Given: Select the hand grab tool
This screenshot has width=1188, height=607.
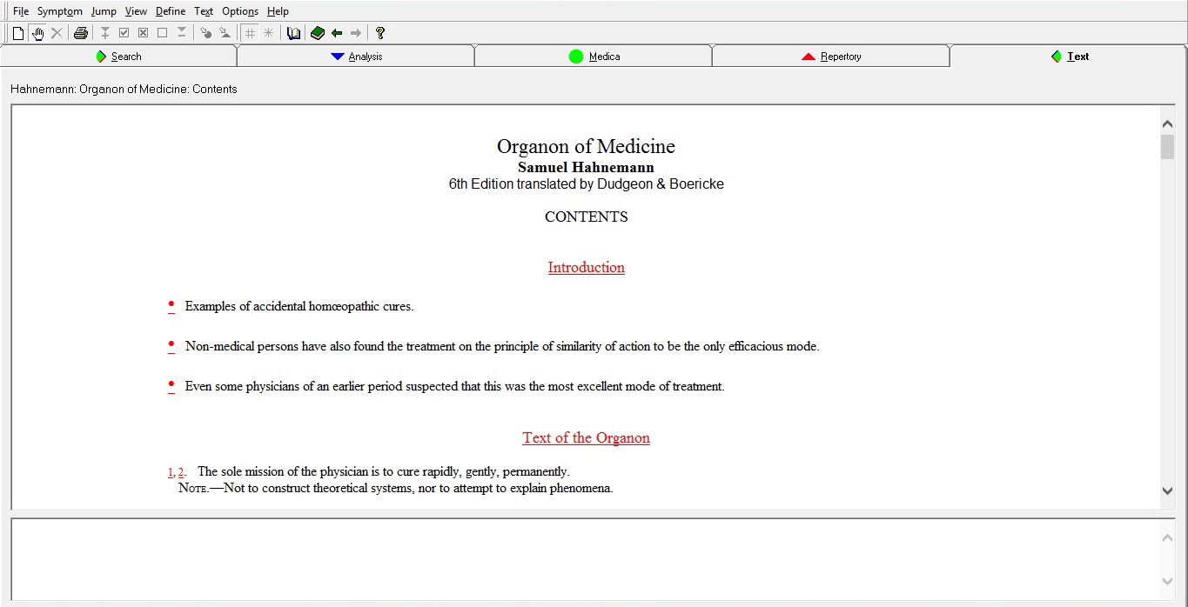Looking at the screenshot, I should pyautogui.click(x=37, y=33).
